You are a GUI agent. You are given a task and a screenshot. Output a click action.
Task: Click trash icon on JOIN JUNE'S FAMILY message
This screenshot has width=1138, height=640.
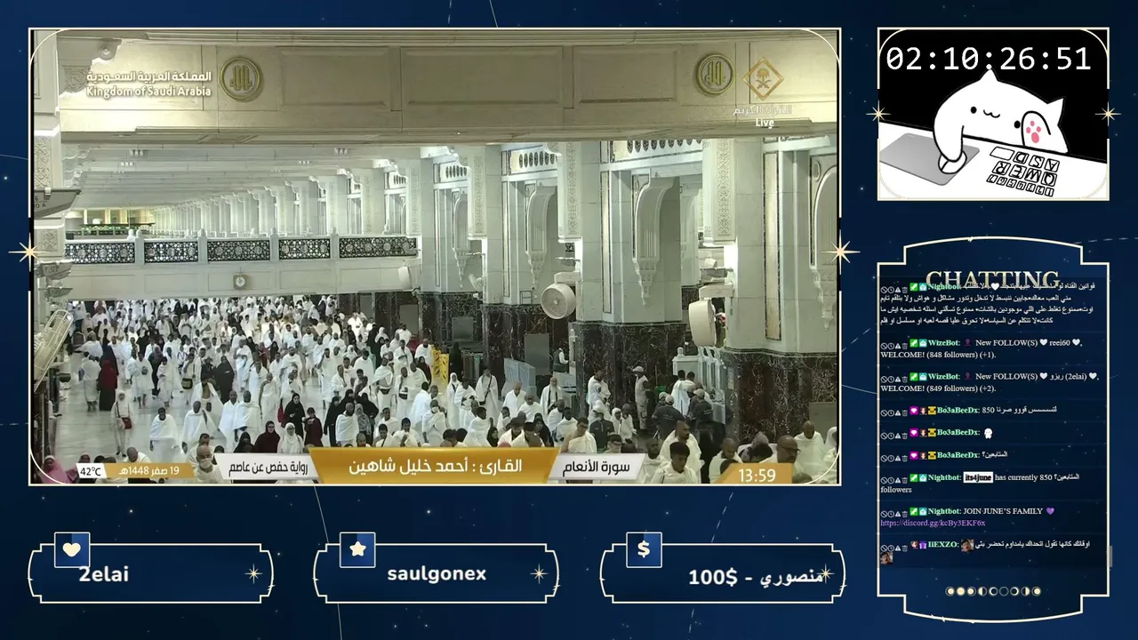pos(905,512)
